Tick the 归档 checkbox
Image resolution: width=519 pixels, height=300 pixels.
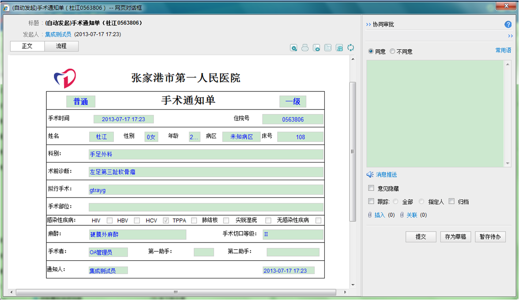(x=451, y=201)
